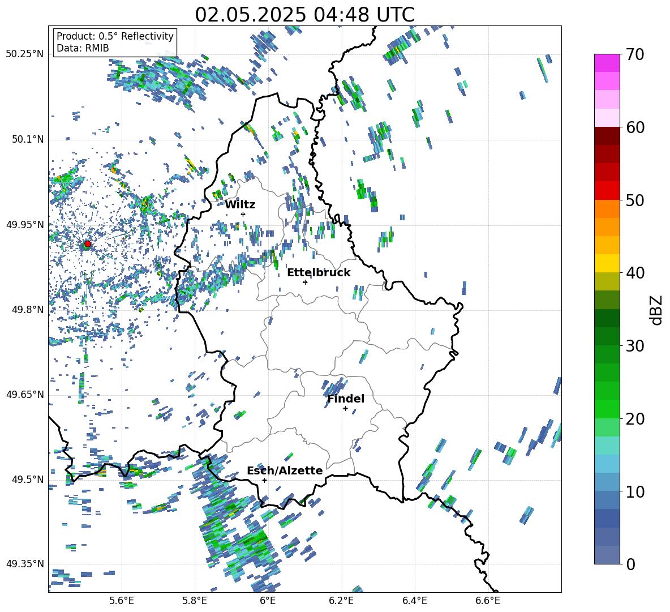Click the 'Product: 0.5° Reflectivity' text
Screen dimensions: 670x612
(115, 36)
